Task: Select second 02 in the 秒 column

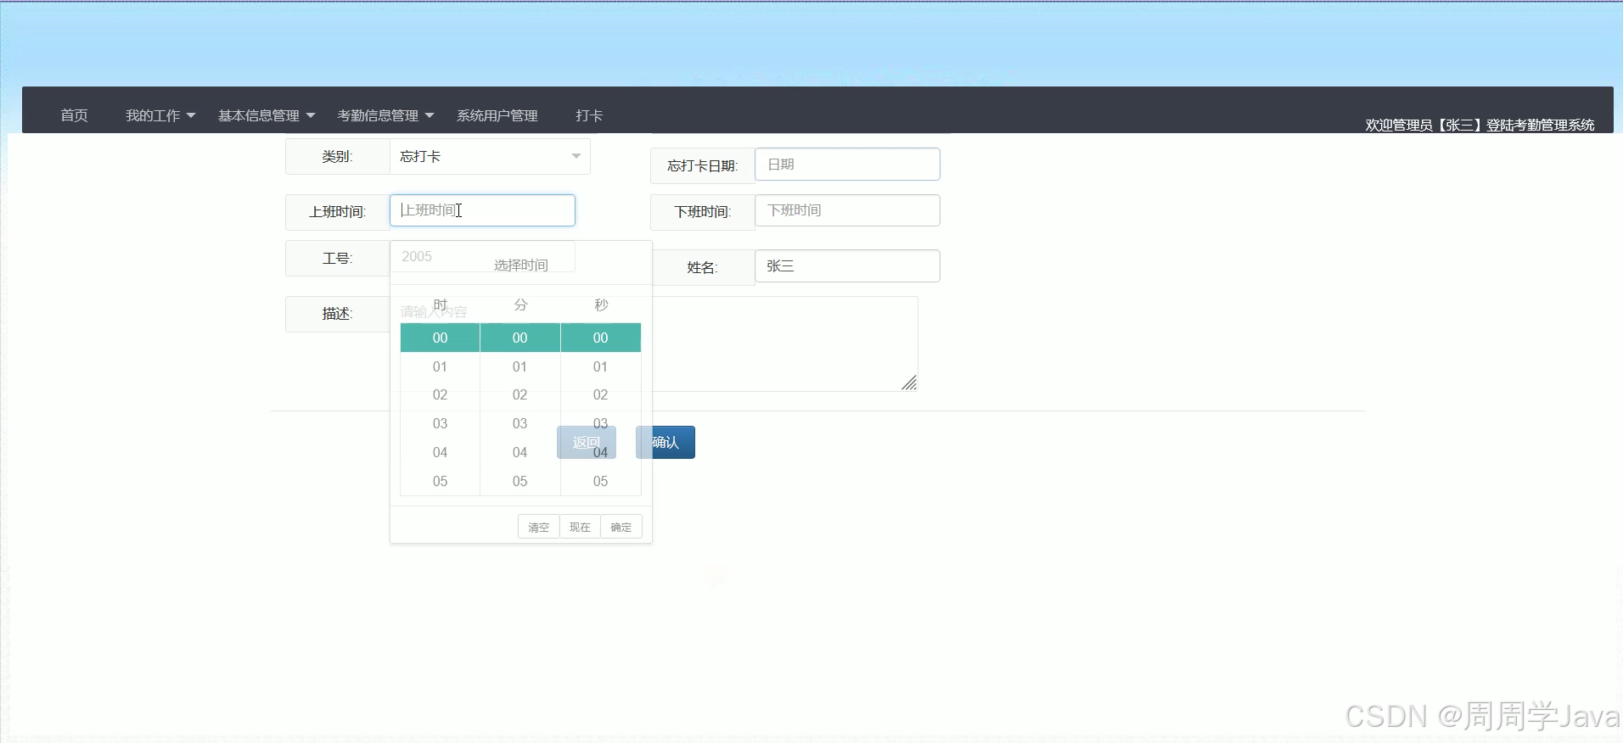Action: (601, 394)
